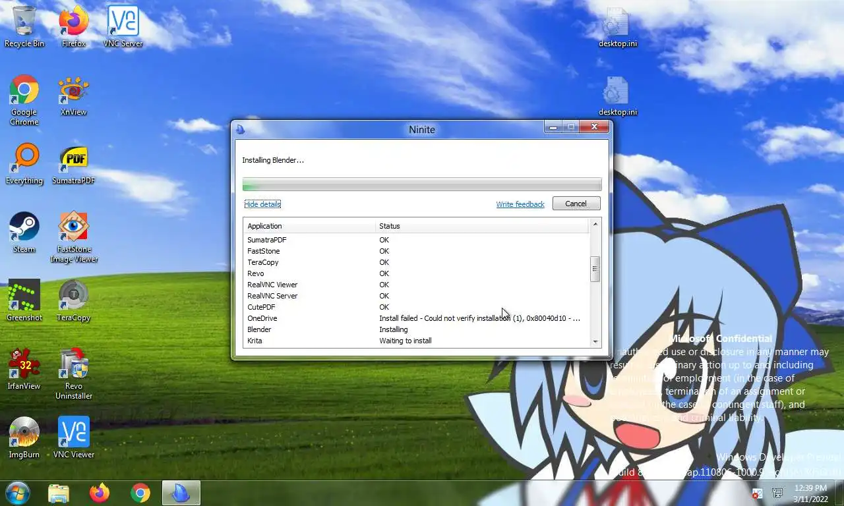
Task: Select the Krita row in list
Action: click(x=415, y=341)
